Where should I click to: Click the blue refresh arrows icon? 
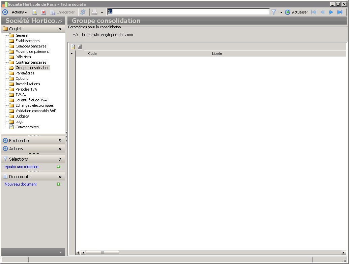tap(83, 12)
